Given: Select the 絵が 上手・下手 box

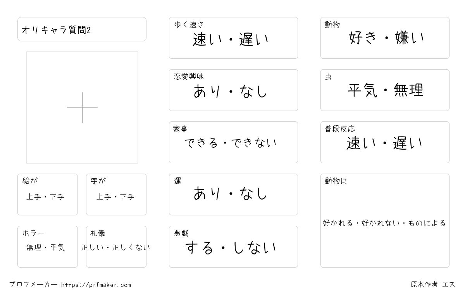Looking at the screenshot, I should (48, 194).
